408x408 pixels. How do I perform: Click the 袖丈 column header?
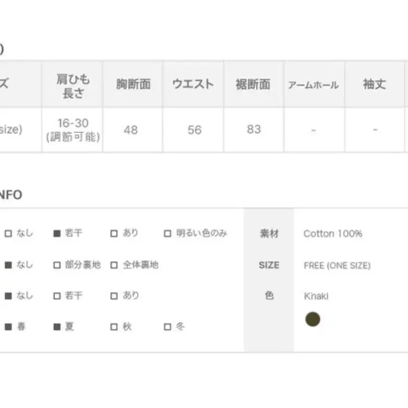click(375, 84)
